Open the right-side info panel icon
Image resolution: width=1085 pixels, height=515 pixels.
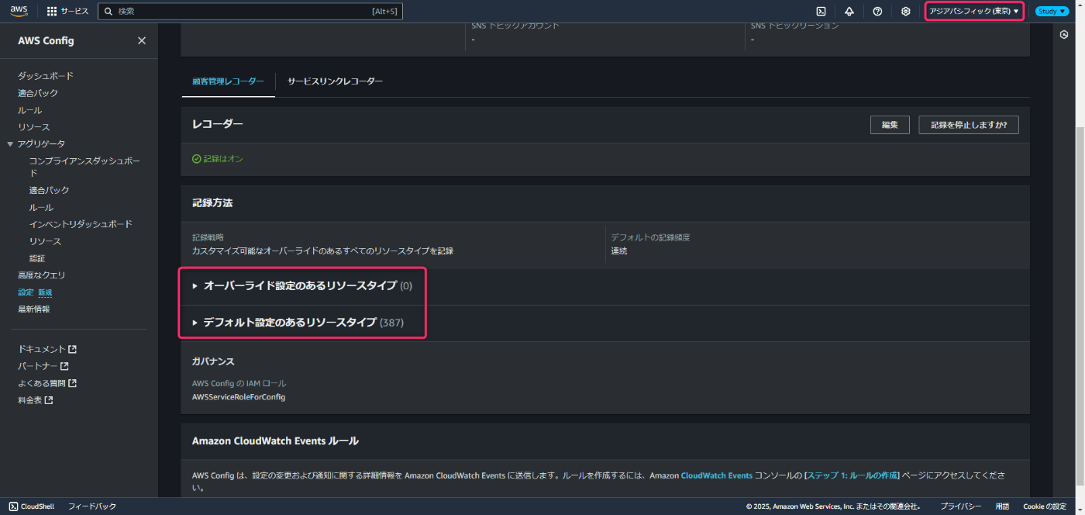pyautogui.click(x=1064, y=35)
